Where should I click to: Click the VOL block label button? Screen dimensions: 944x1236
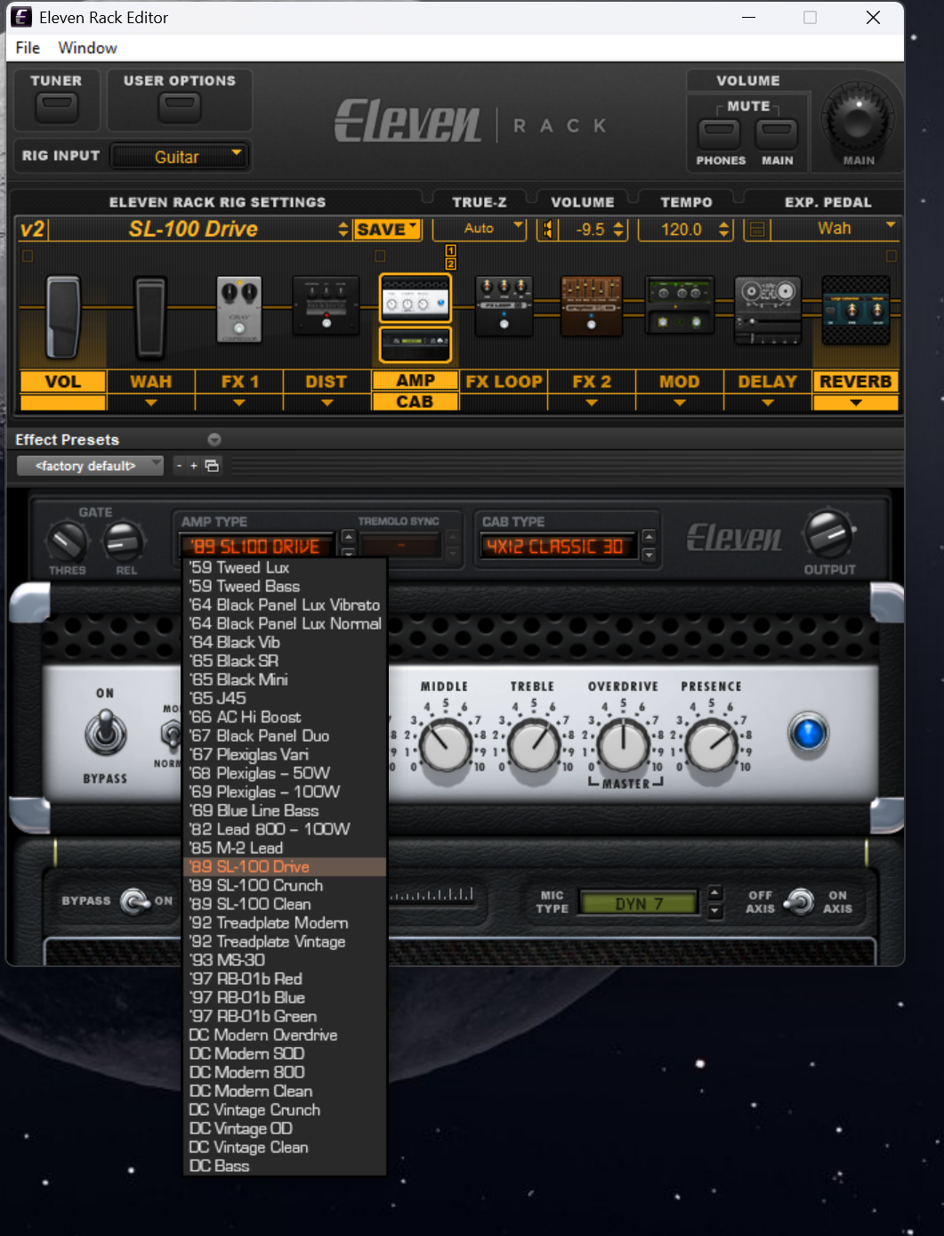point(63,382)
